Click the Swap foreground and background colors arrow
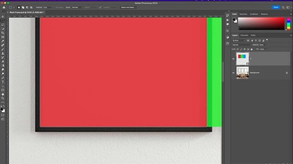Image resolution: width=293 pixels, height=164 pixels. tap(4, 106)
